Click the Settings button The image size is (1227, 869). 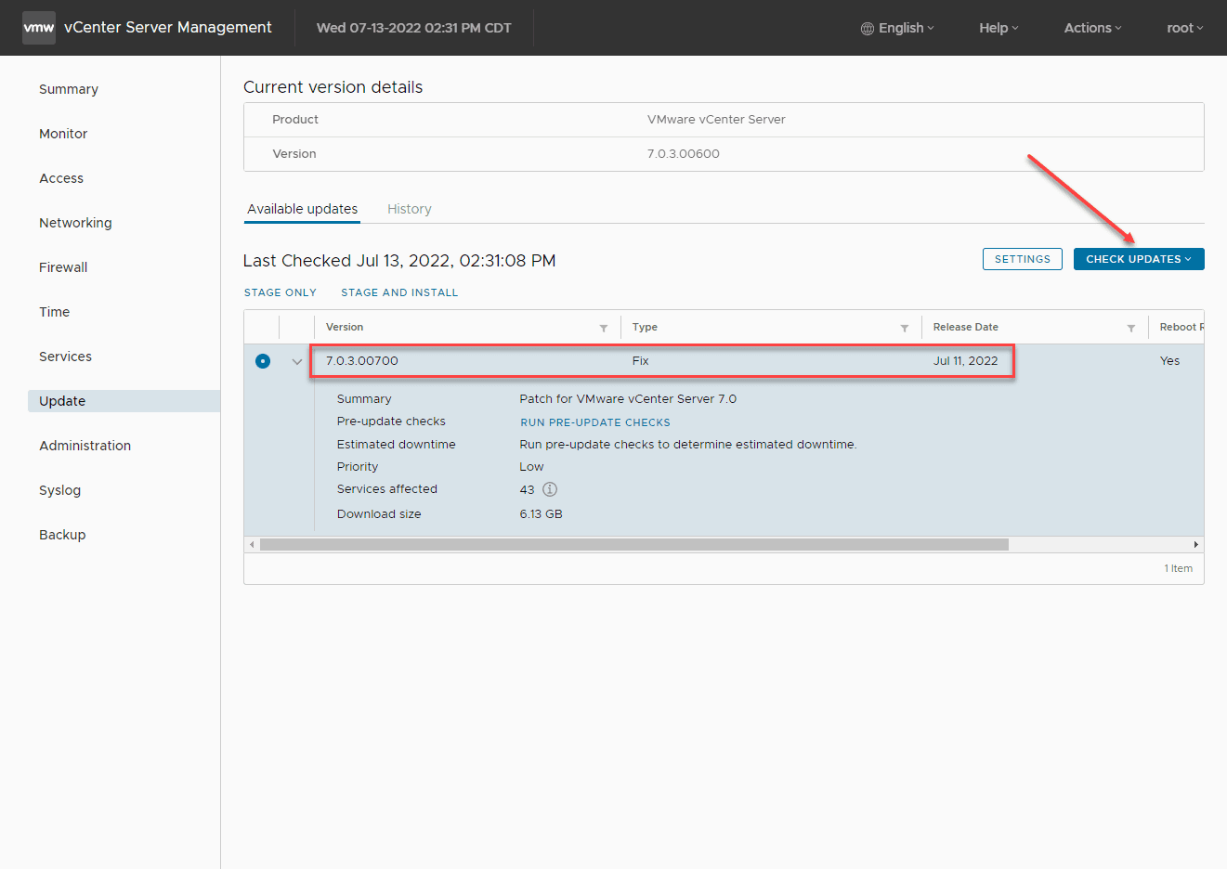[x=1022, y=259]
